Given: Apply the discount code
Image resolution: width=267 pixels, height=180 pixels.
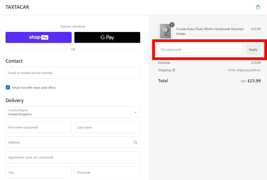Looking at the screenshot, I should coord(253,49).
